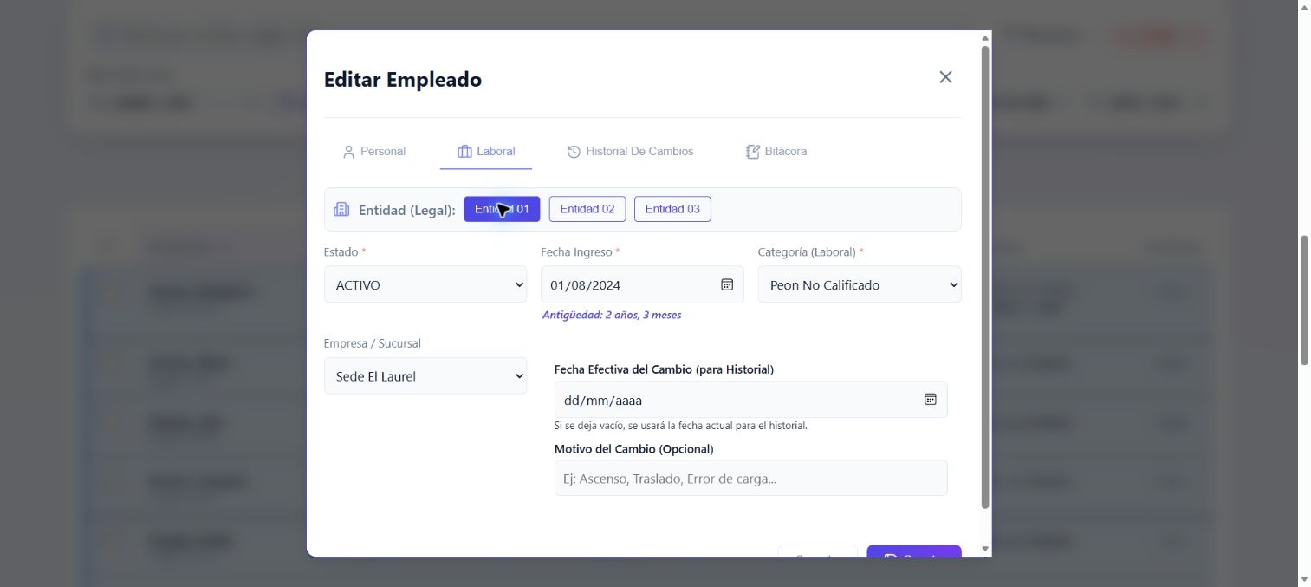1311x587 pixels.
Task: Click the purple save button at dialog bottom
Action: pyautogui.click(x=914, y=551)
